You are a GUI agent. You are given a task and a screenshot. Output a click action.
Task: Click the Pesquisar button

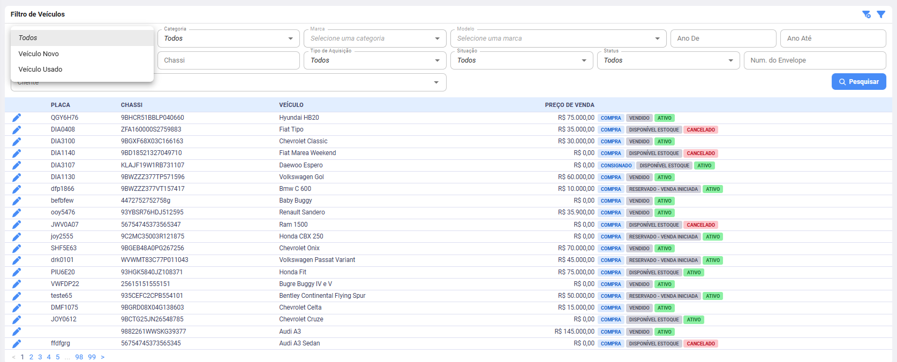859,82
